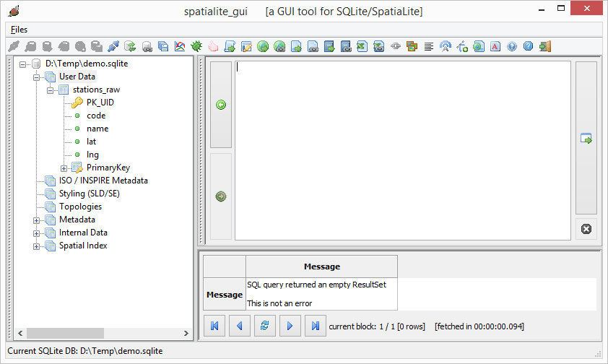Open the query composer pencil icon
The width and height of the screenshot is (608, 364).
tap(246, 46)
